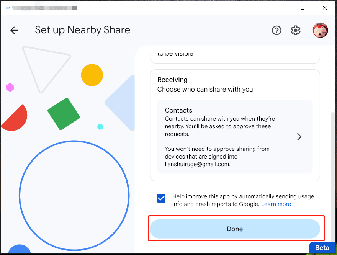Maximize the Nearby Share window
337x255 pixels.
303,8
